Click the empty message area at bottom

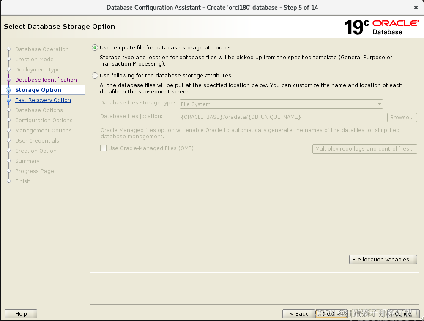pos(254,288)
